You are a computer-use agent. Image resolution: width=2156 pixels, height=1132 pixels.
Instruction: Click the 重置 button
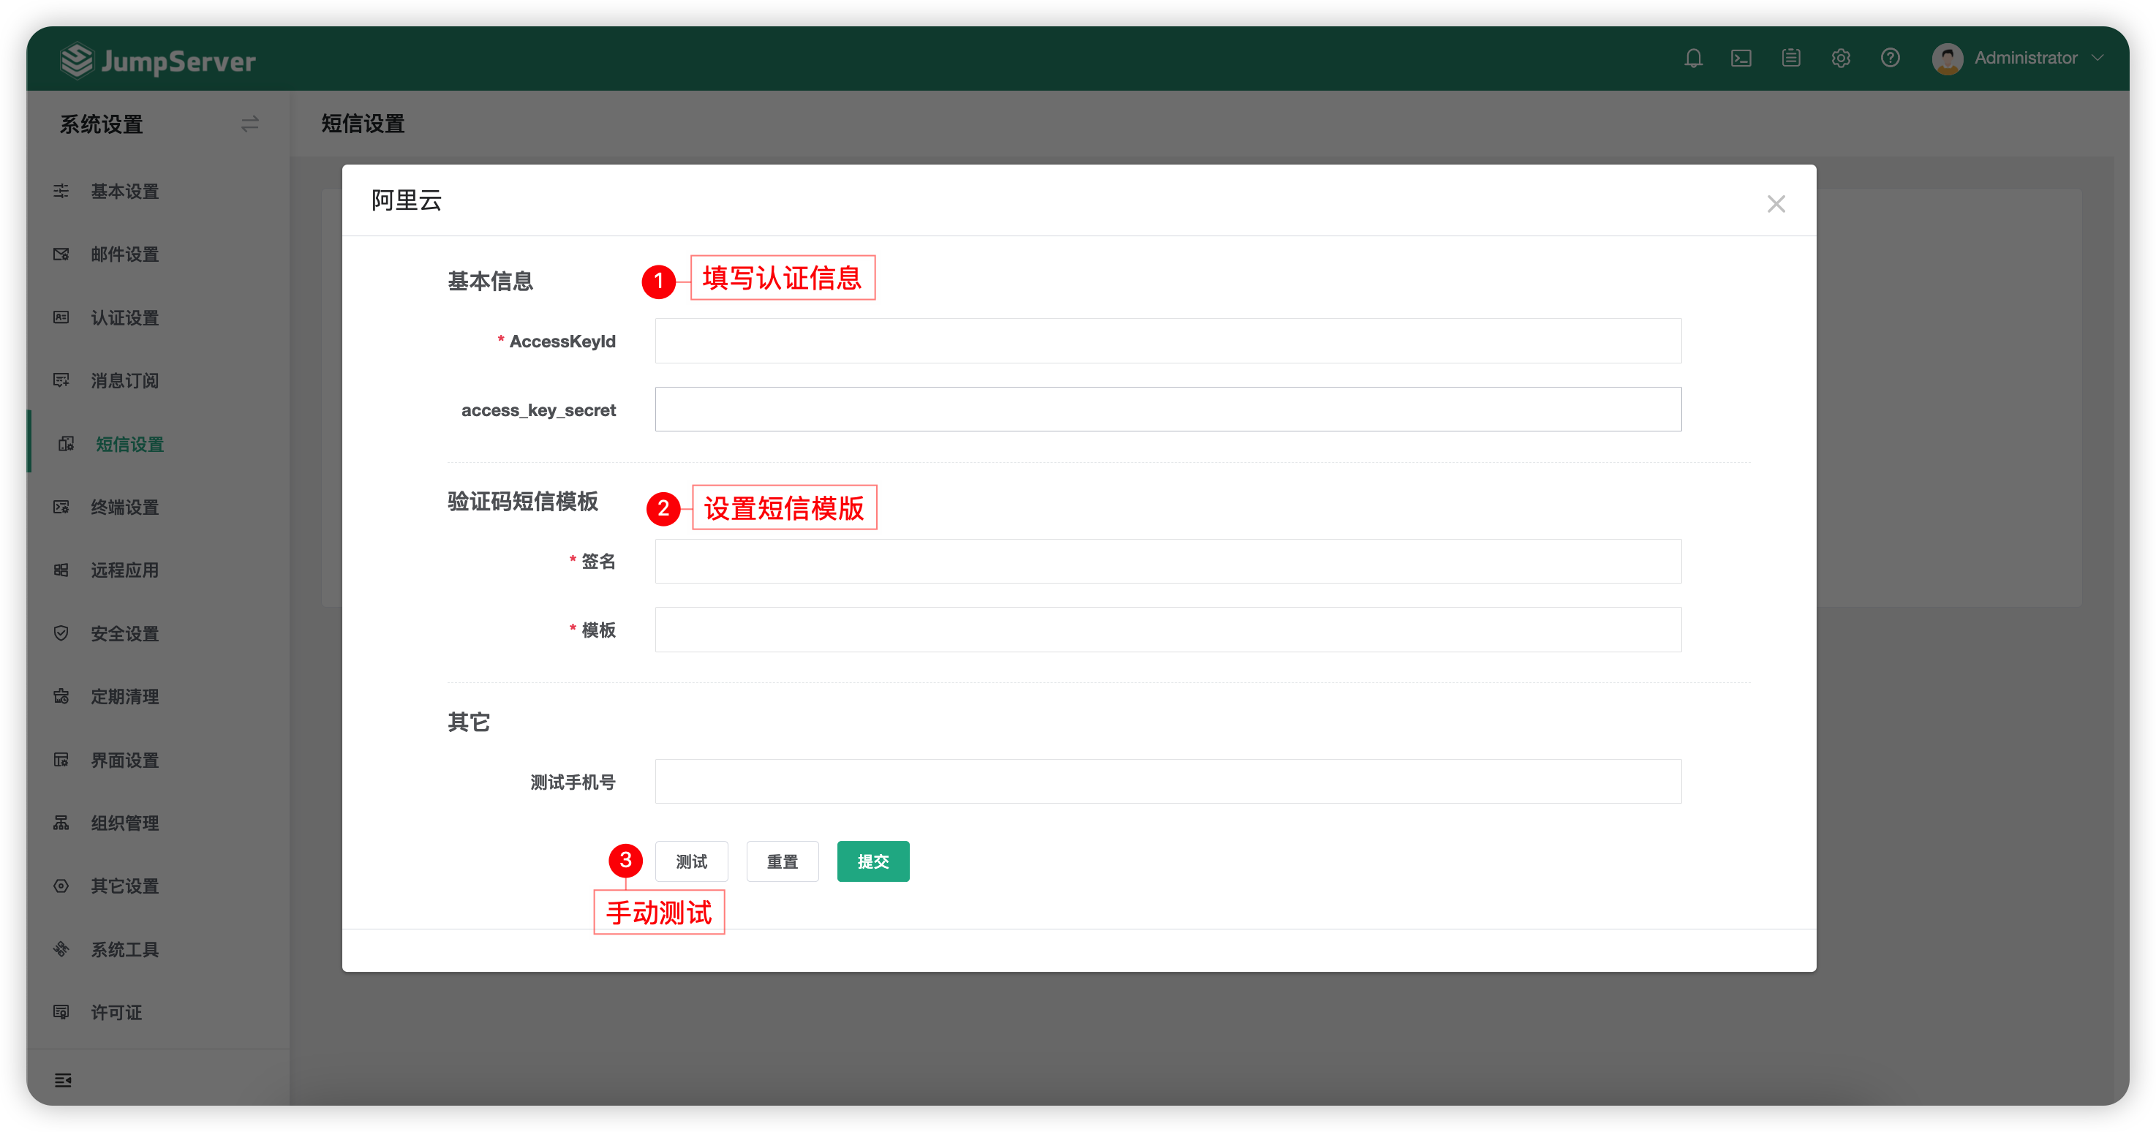783,861
